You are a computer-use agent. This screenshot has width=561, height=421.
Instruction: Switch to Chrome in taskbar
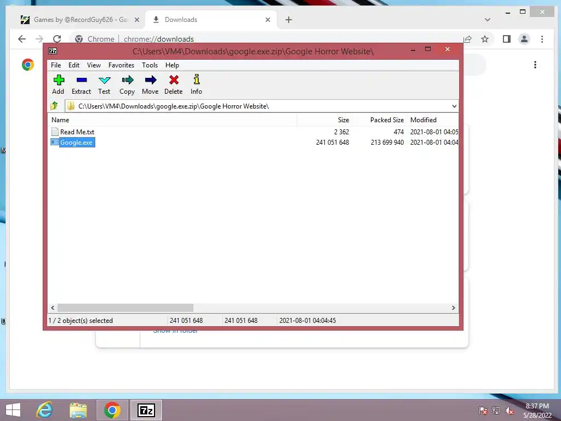coord(112,410)
